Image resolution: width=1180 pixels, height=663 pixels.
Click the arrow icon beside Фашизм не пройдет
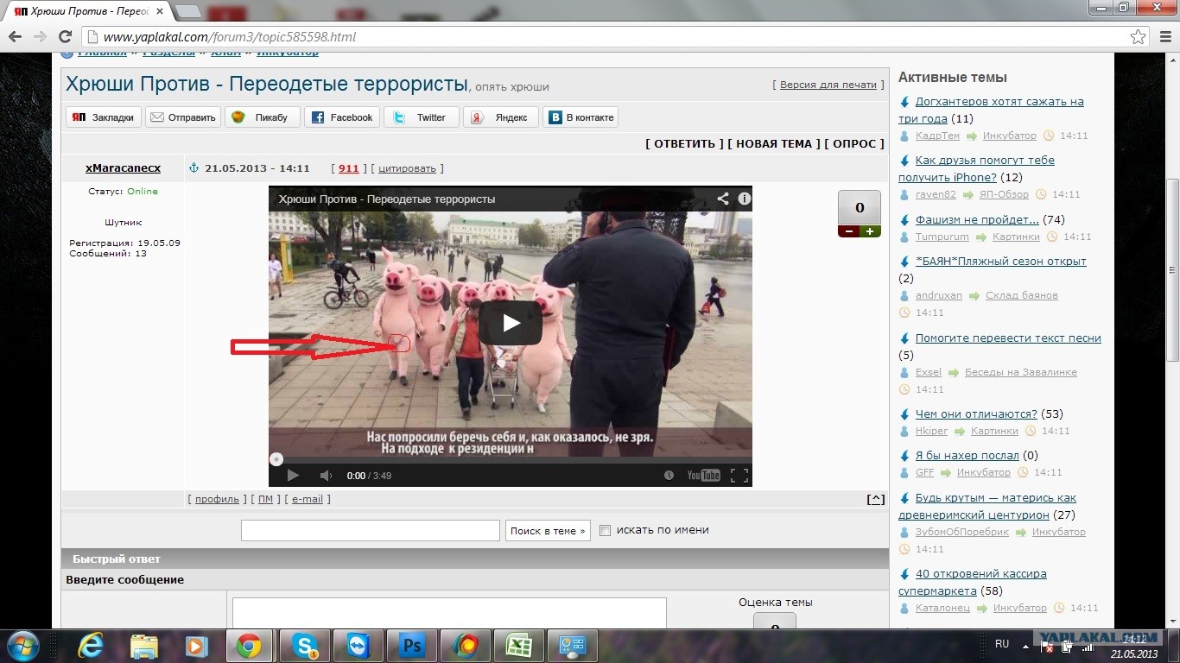point(904,220)
